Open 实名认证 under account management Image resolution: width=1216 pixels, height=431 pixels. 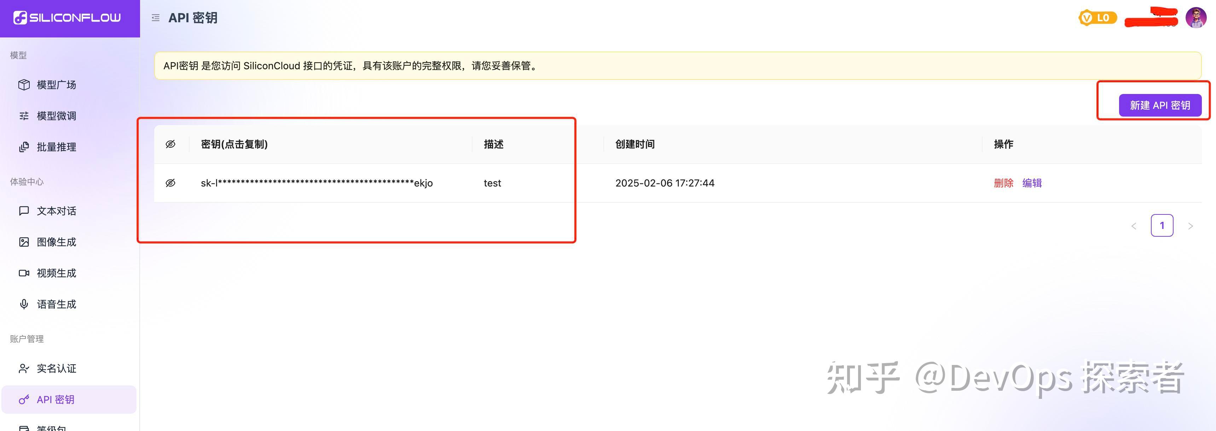tap(56, 369)
